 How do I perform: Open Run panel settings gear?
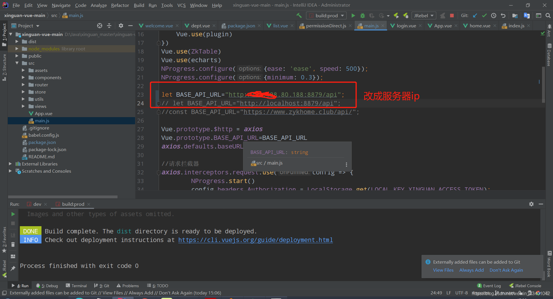pyautogui.click(x=531, y=204)
